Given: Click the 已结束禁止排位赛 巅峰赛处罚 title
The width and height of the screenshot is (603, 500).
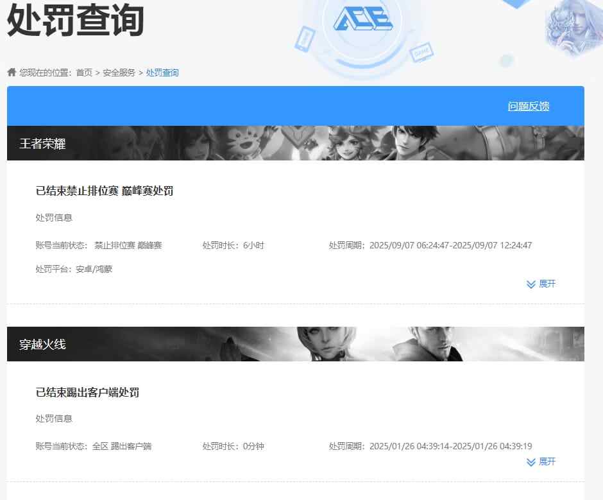Looking at the screenshot, I should pyautogui.click(x=103, y=191).
